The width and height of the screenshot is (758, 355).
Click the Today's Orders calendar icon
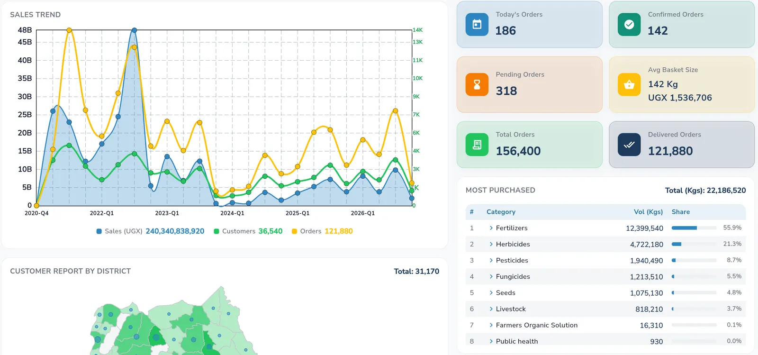[x=477, y=25]
